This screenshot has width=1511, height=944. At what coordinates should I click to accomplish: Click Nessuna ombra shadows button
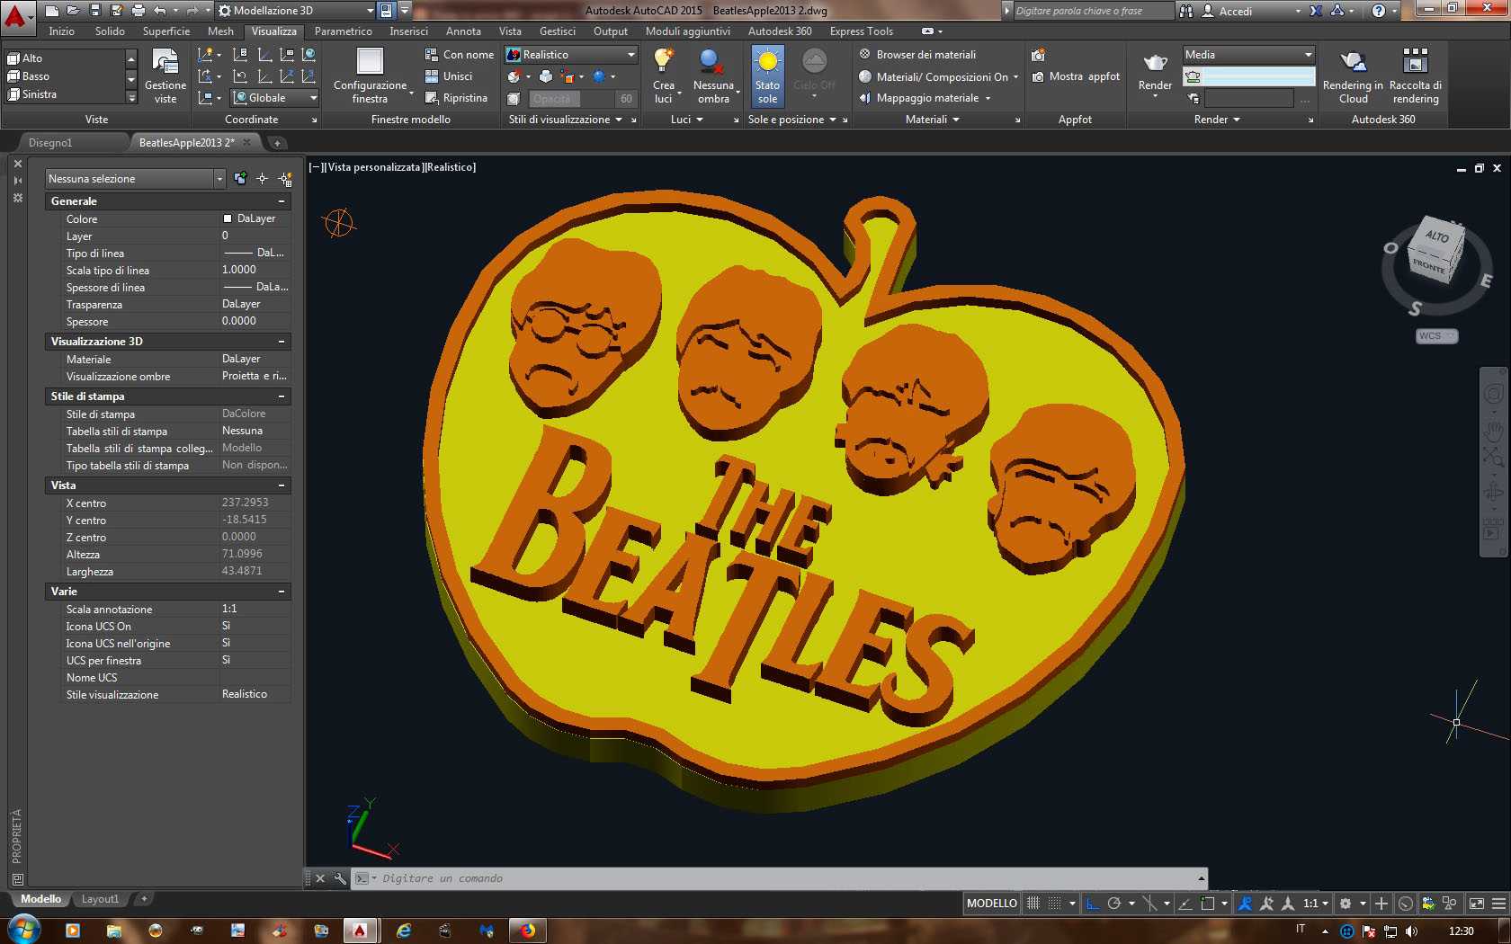713,76
